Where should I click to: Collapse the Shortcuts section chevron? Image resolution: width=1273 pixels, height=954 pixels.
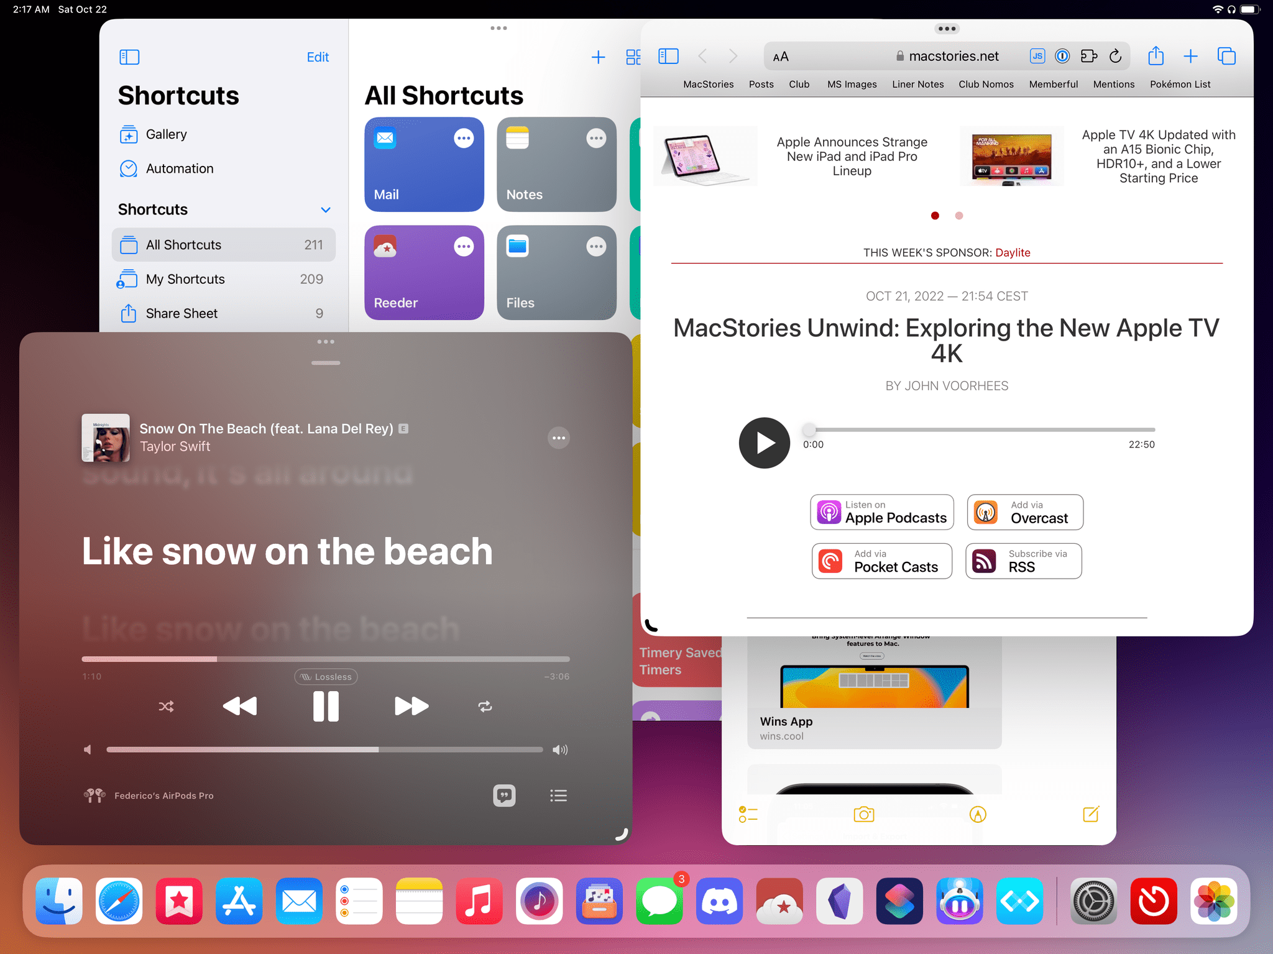coord(325,210)
